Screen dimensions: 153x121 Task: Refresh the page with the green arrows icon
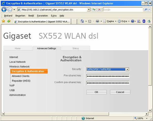pos(94,9)
